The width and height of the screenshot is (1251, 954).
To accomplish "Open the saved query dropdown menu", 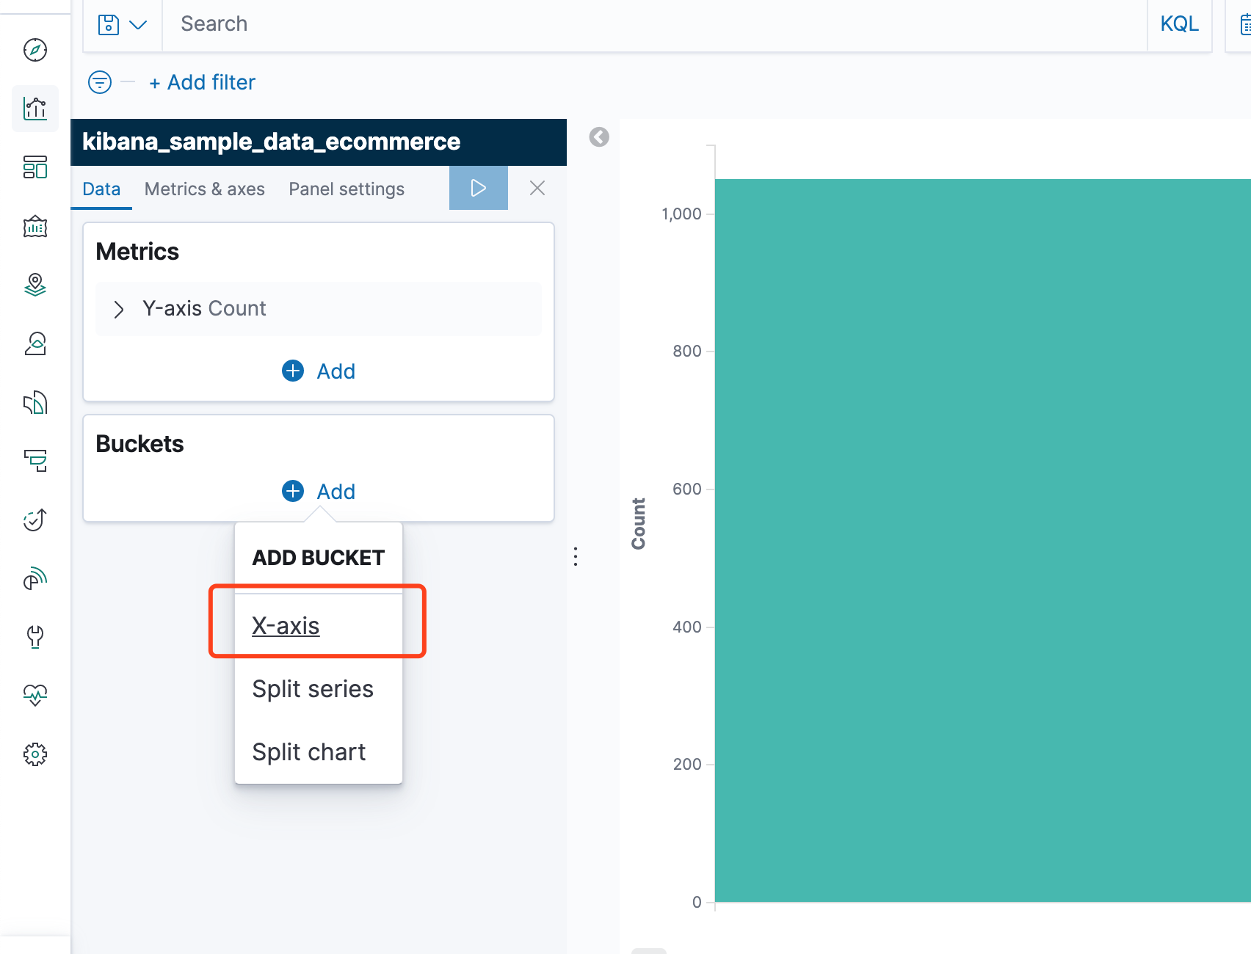I will point(122,25).
